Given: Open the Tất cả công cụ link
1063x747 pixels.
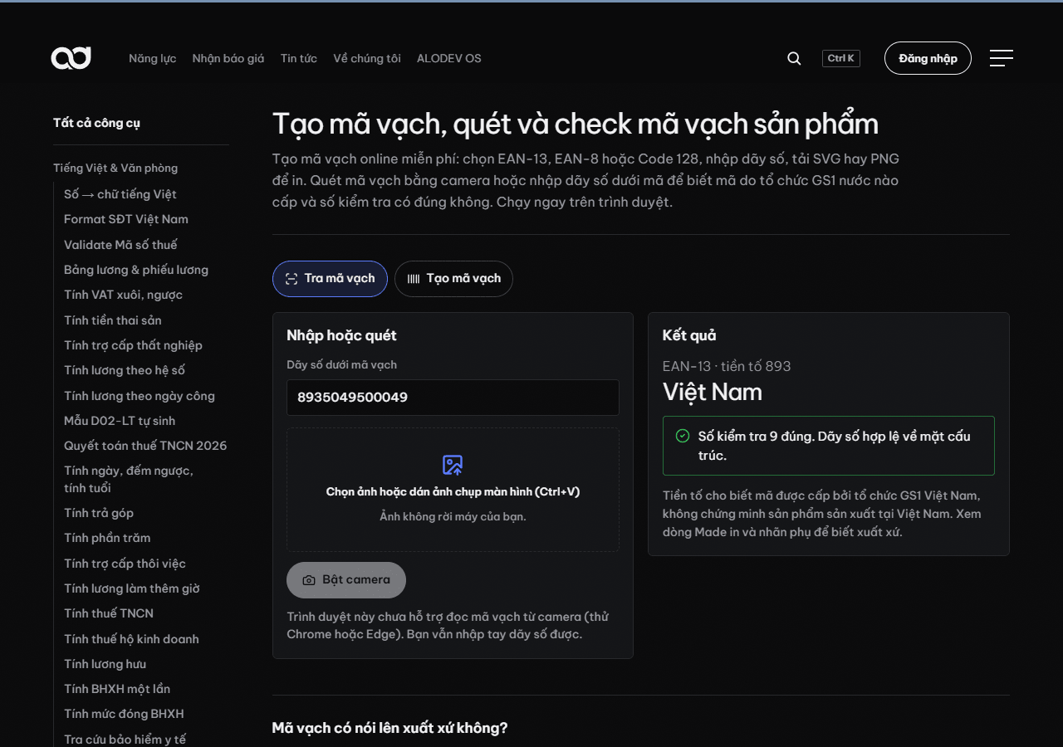Looking at the screenshot, I should 96,123.
